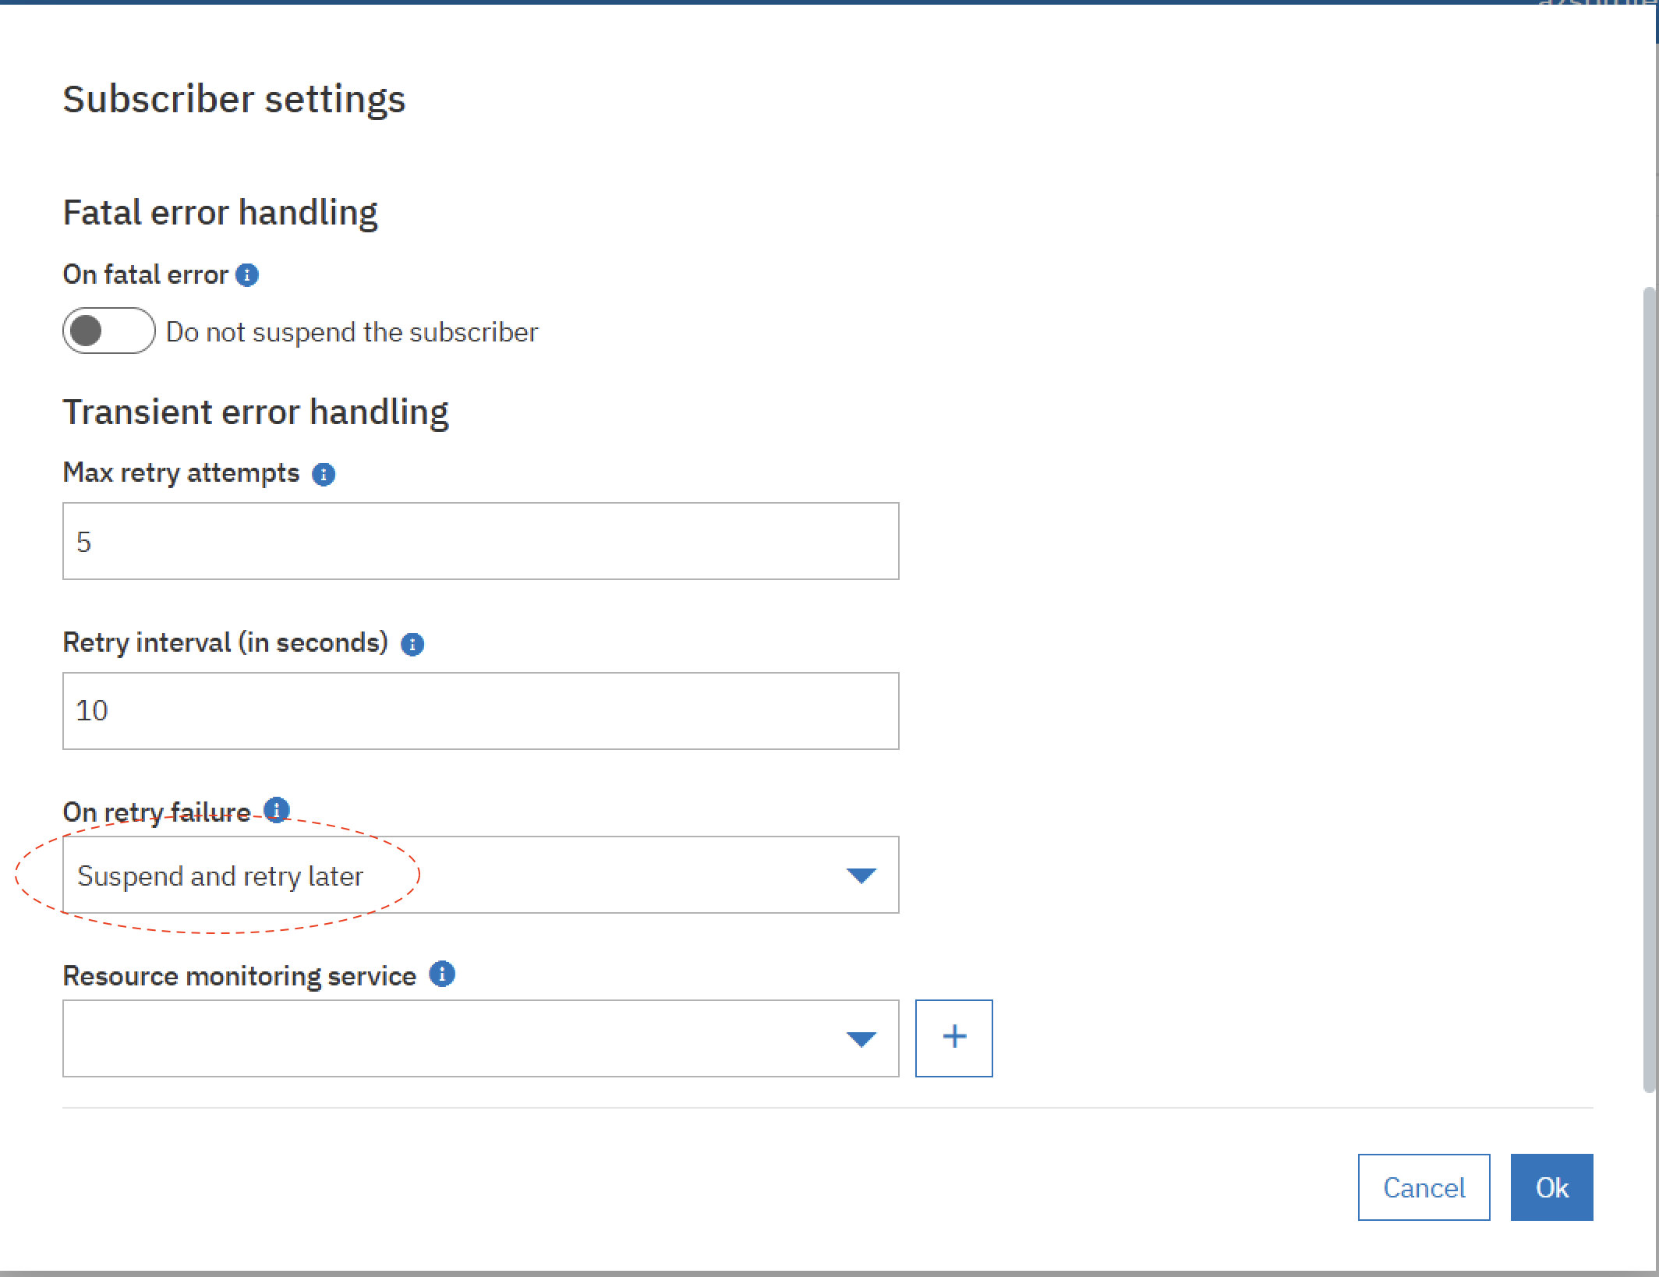The height and width of the screenshot is (1277, 1659).
Task: Click the Max retry attempts field
Action: [x=479, y=541]
